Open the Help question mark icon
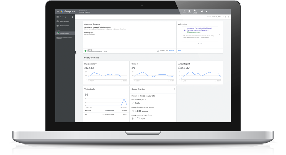This screenshot has height=155, width=286. pos(202,11)
